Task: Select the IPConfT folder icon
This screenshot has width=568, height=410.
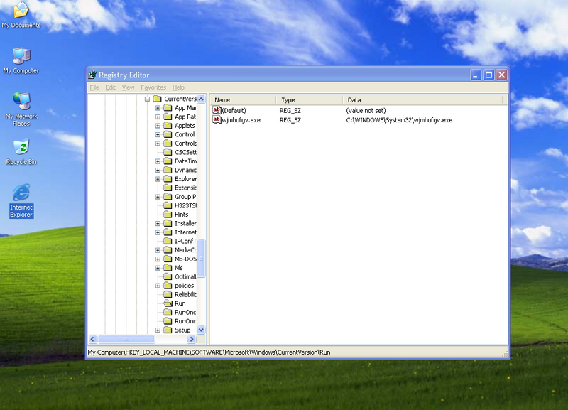Action: click(x=168, y=241)
